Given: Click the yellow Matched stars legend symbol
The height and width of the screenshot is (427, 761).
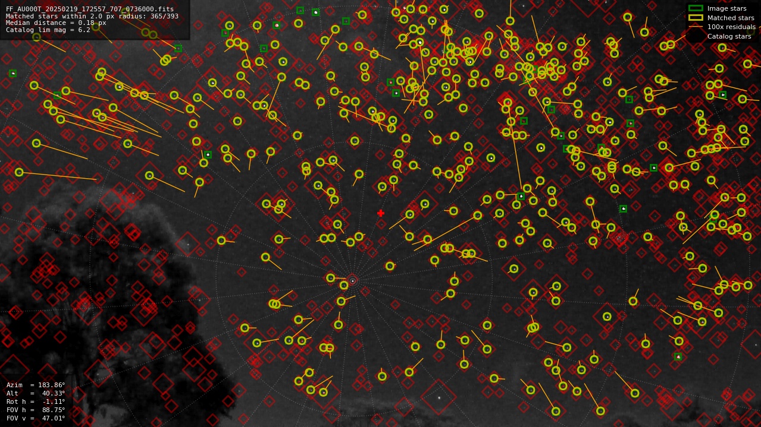Looking at the screenshot, I should (696, 18).
